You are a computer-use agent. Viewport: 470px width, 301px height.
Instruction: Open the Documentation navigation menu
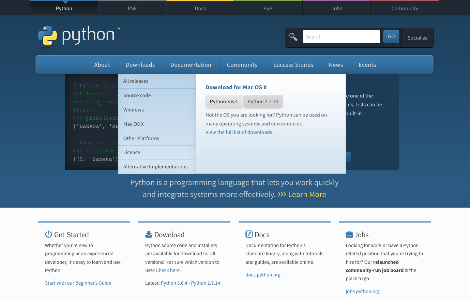coord(191,65)
